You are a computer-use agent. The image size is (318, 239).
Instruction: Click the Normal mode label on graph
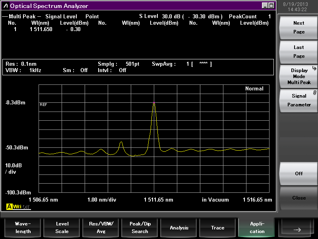pyautogui.click(x=254, y=88)
